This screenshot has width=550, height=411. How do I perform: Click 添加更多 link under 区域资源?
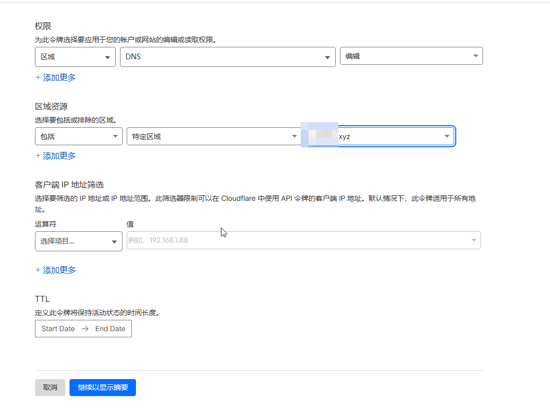pos(56,156)
